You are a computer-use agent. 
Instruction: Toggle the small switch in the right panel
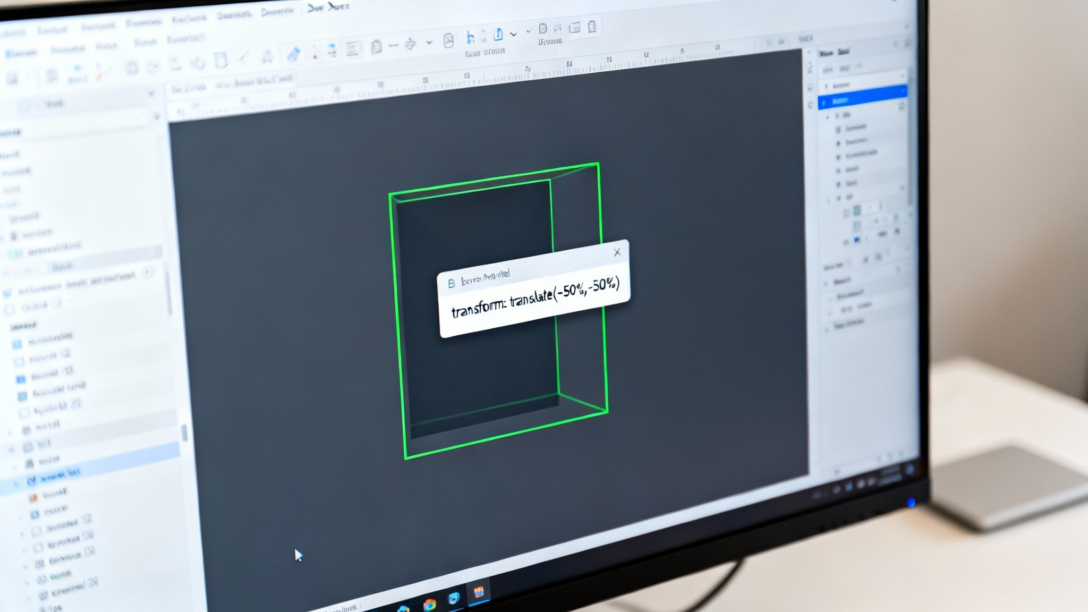(882, 233)
